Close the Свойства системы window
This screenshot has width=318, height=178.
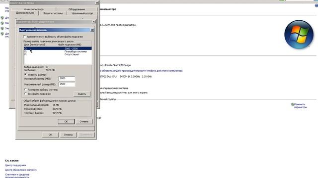tap(97, 3)
